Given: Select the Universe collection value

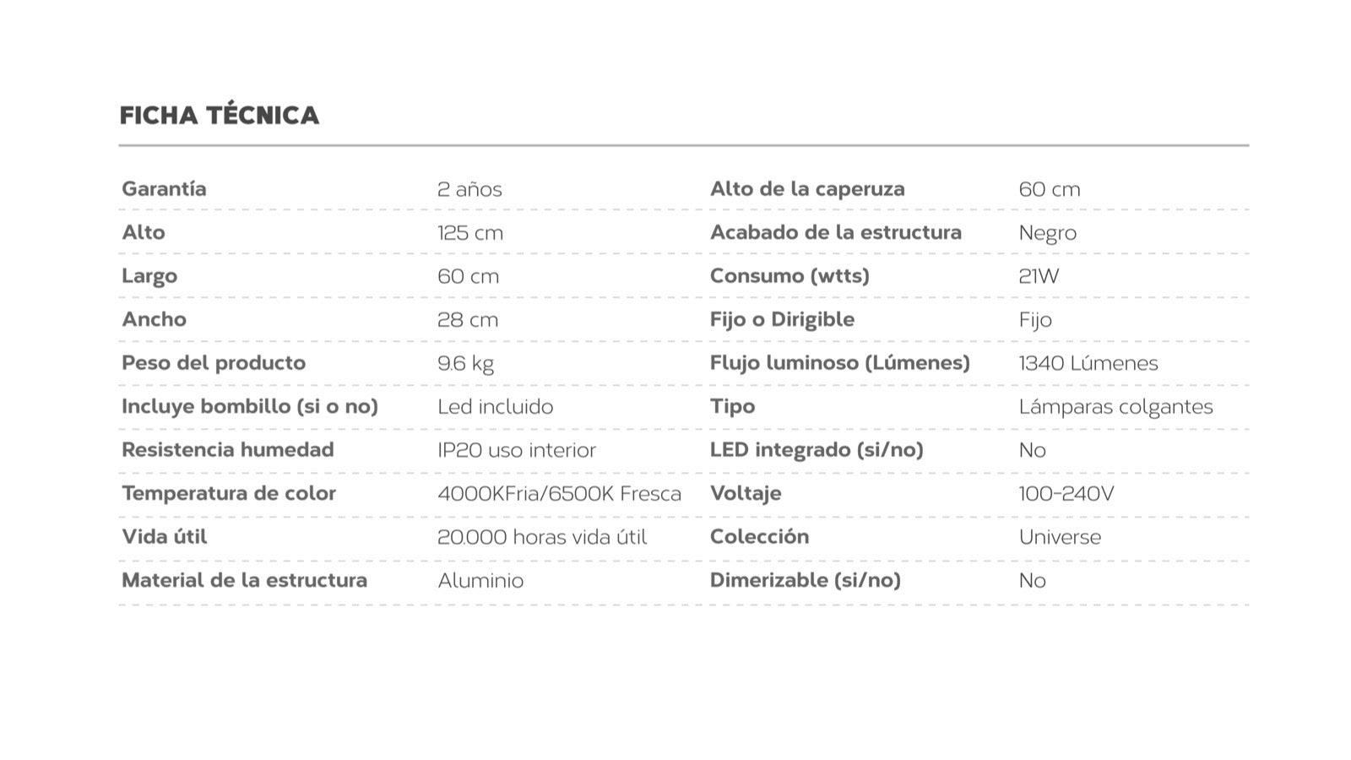Looking at the screenshot, I should tap(1060, 537).
